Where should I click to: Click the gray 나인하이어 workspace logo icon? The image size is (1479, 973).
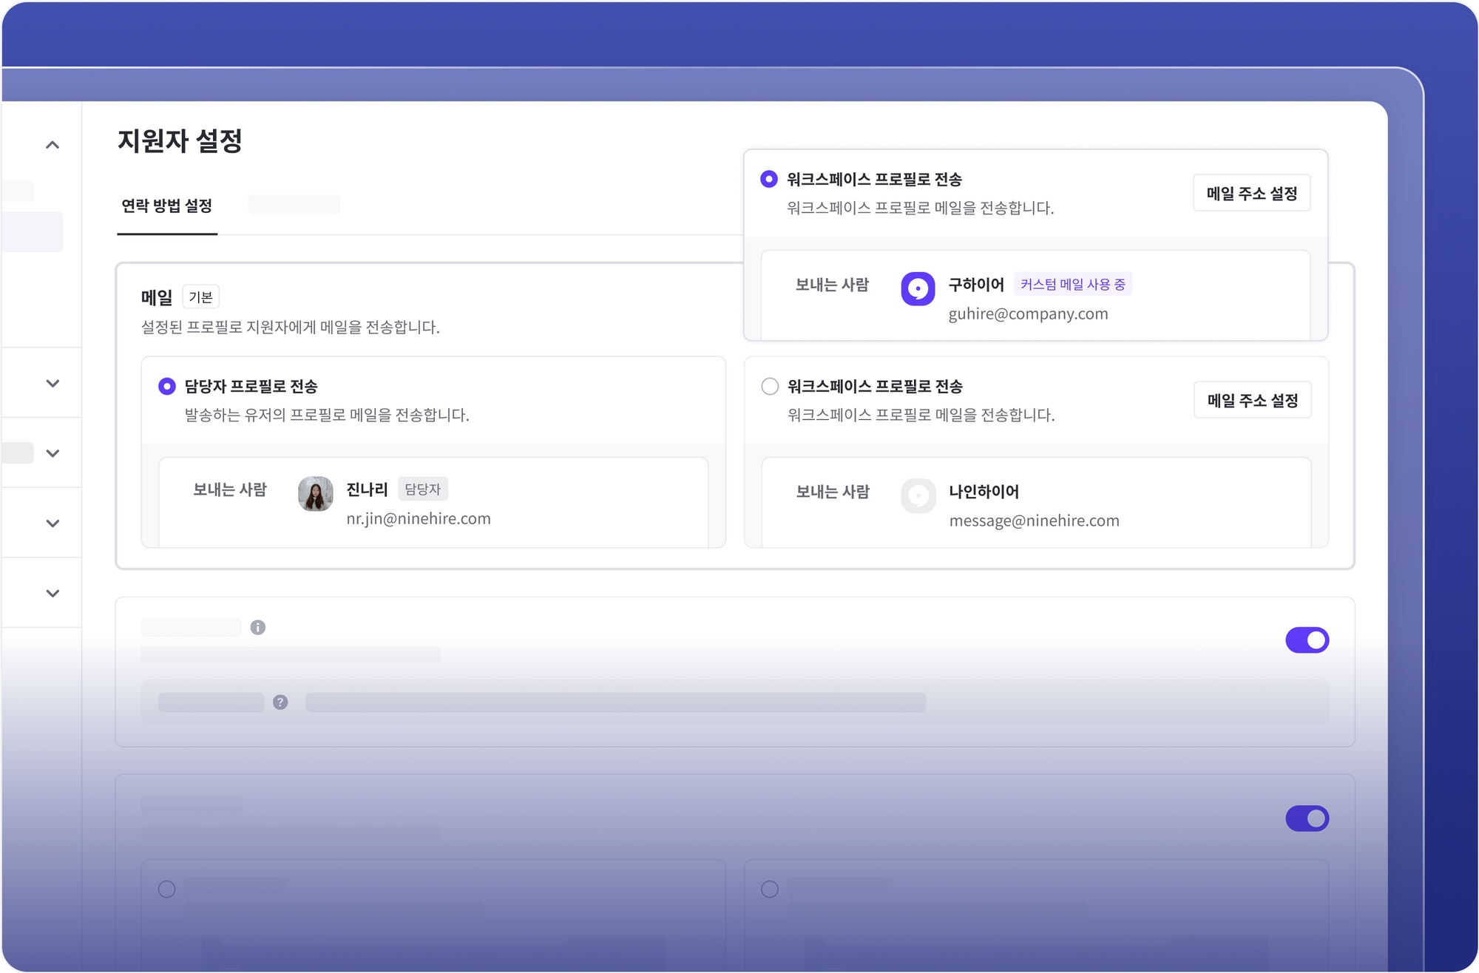tap(918, 495)
